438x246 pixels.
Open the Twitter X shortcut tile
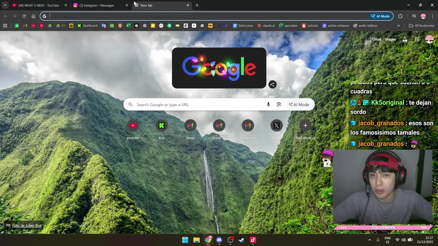pyautogui.click(x=276, y=130)
